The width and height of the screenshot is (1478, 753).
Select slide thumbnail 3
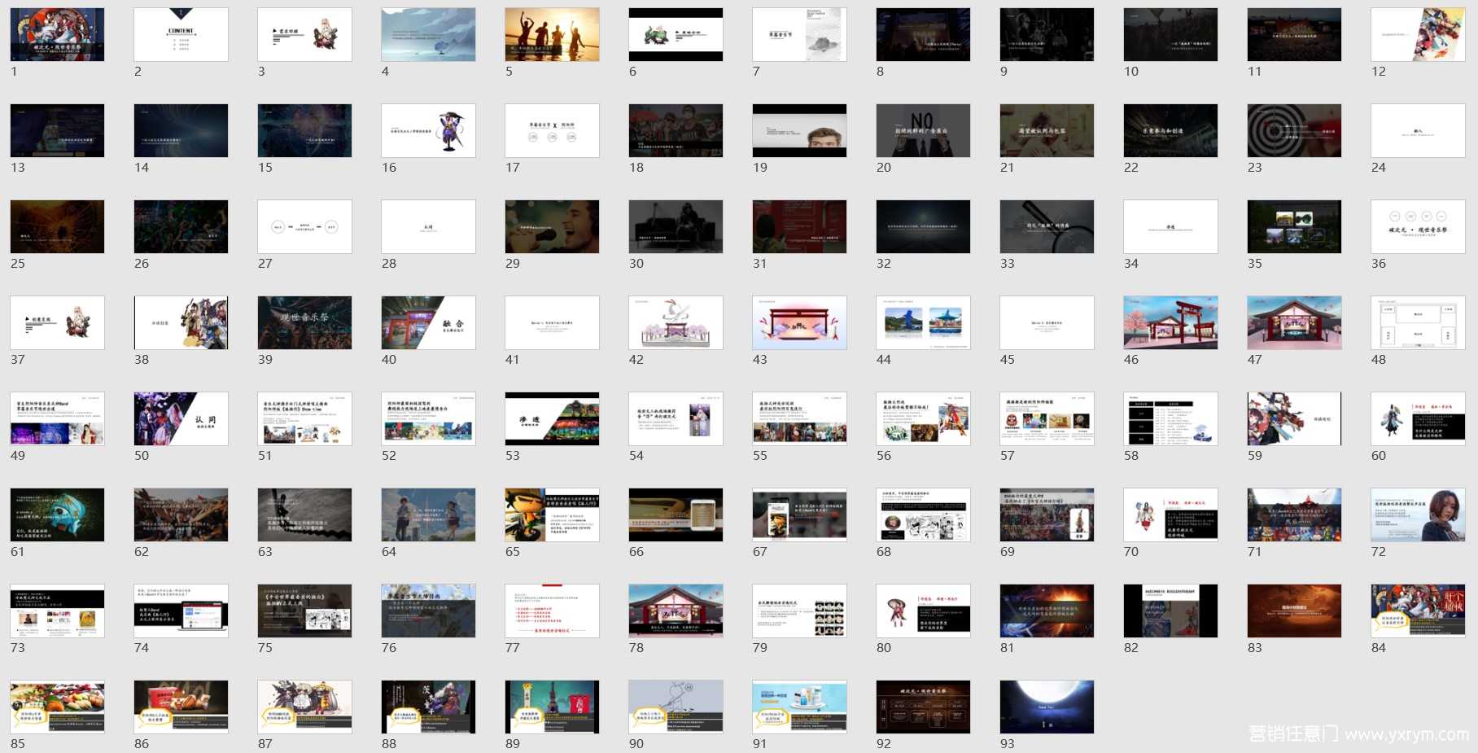[x=304, y=34]
